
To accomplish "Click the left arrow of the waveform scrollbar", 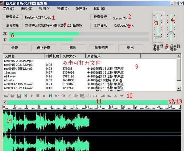I will click(x=5, y=102).
